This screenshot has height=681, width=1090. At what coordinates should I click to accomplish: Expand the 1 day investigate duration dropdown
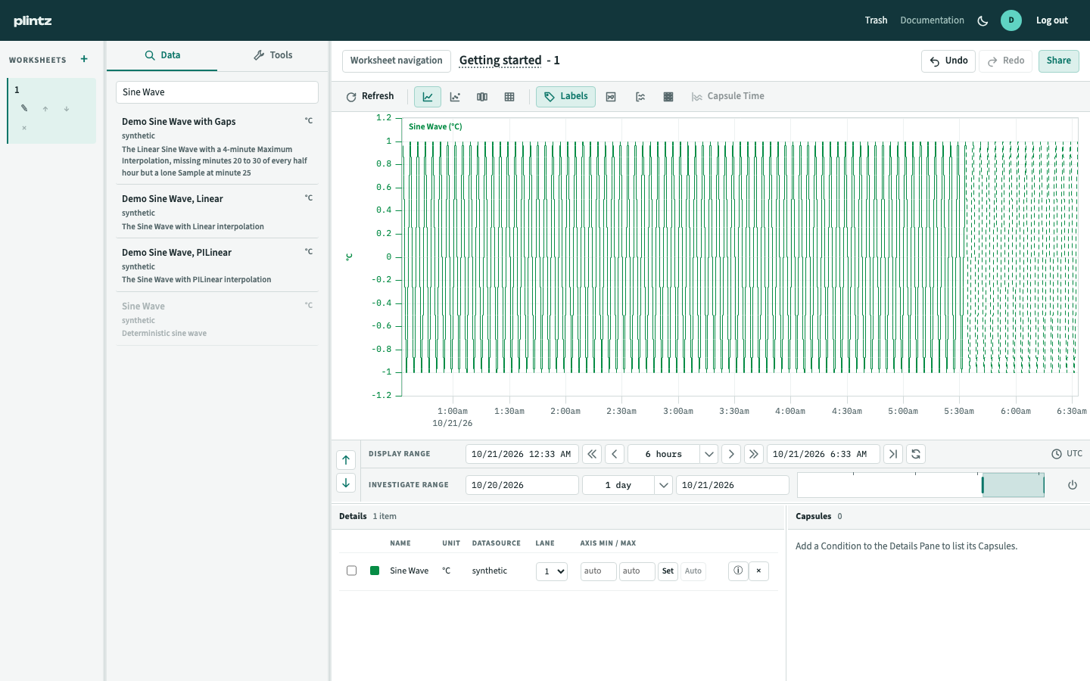664,485
